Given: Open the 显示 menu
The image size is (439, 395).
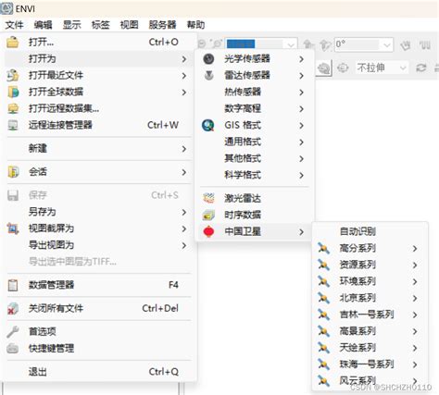Looking at the screenshot, I should (x=71, y=25).
